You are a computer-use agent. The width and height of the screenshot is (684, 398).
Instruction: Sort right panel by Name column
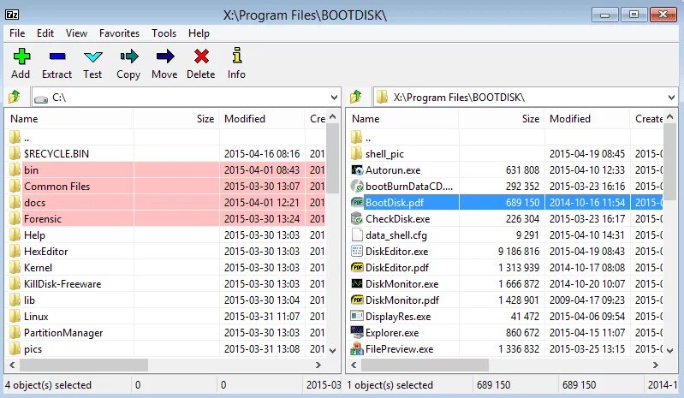click(x=402, y=119)
